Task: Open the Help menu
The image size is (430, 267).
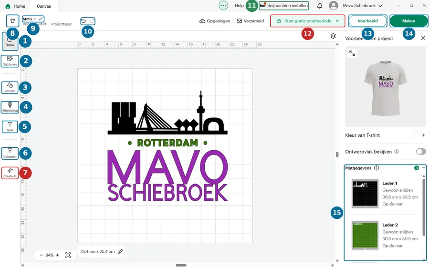Action: 239,5
